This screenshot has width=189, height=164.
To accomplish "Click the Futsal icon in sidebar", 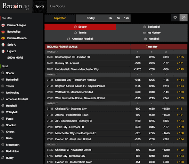I will tap(3, 119).
